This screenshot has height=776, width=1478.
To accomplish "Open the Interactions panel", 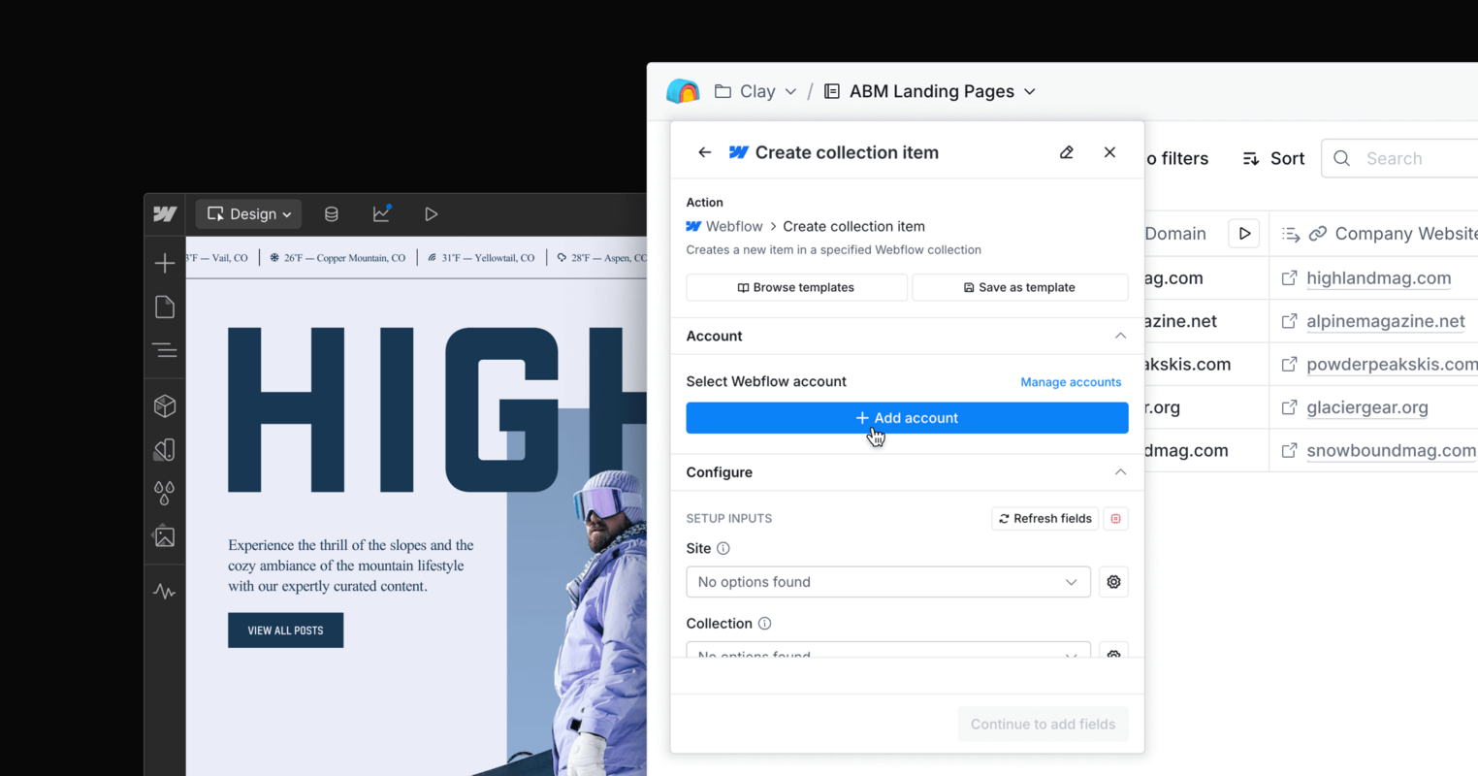I will [165, 591].
